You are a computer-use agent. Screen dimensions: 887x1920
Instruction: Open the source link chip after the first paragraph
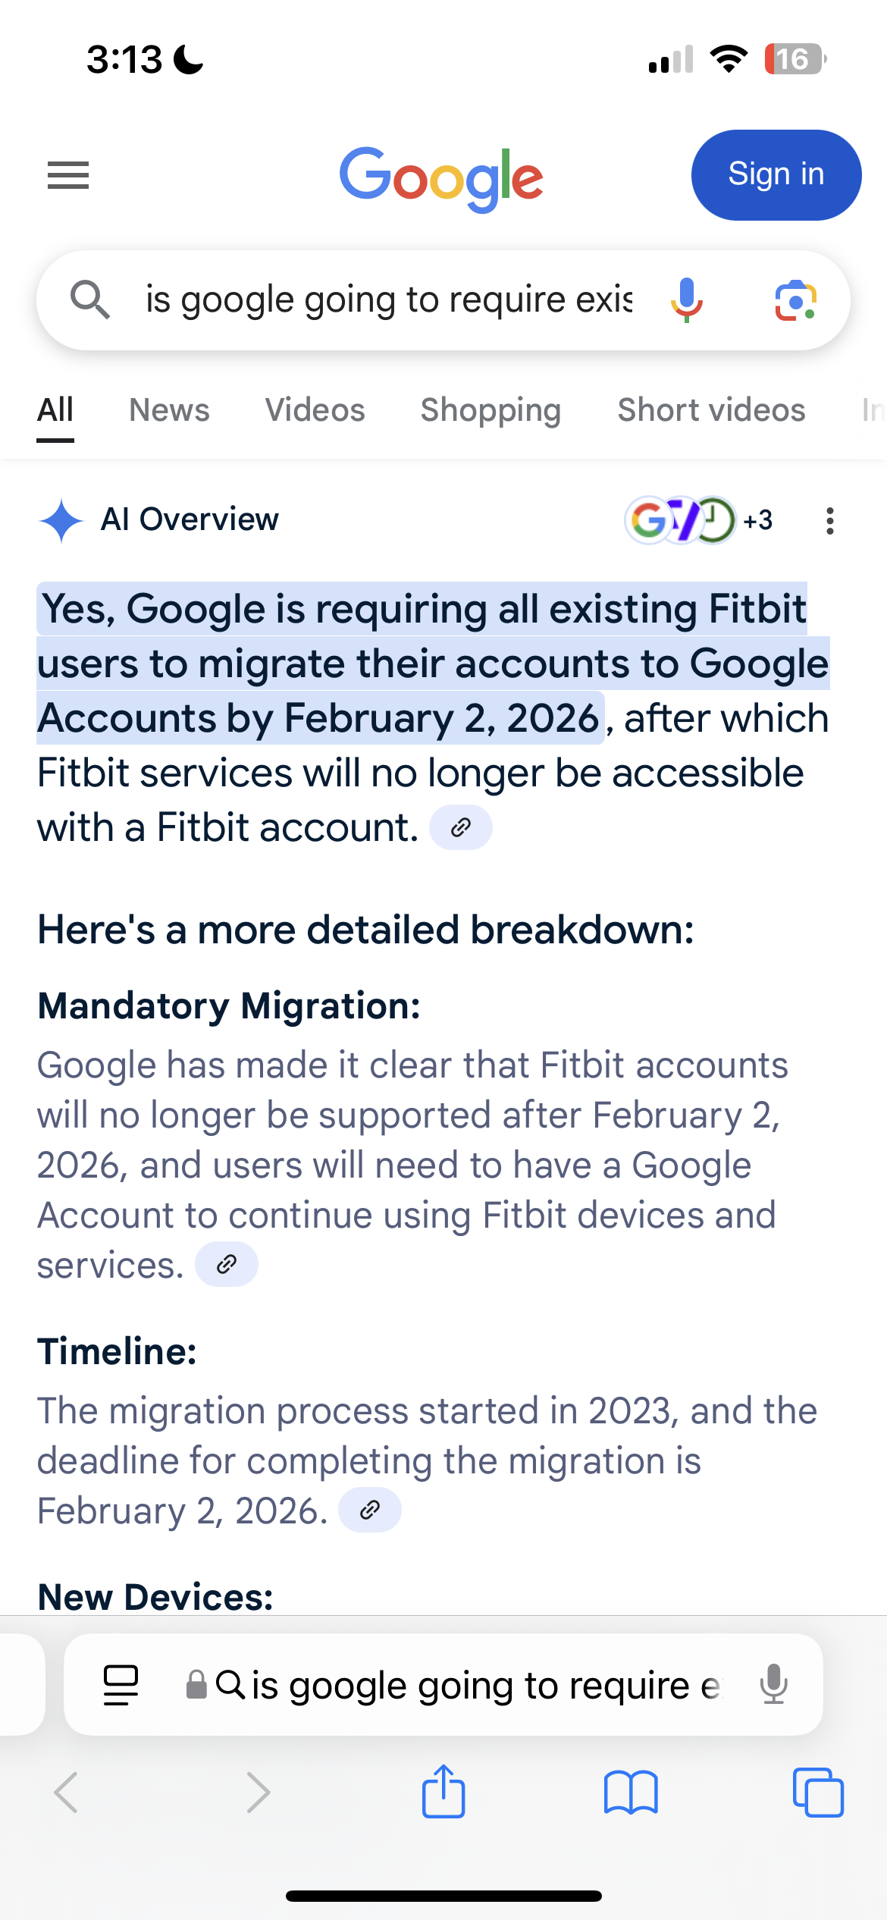pyautogui.click(x=460, y=827)
